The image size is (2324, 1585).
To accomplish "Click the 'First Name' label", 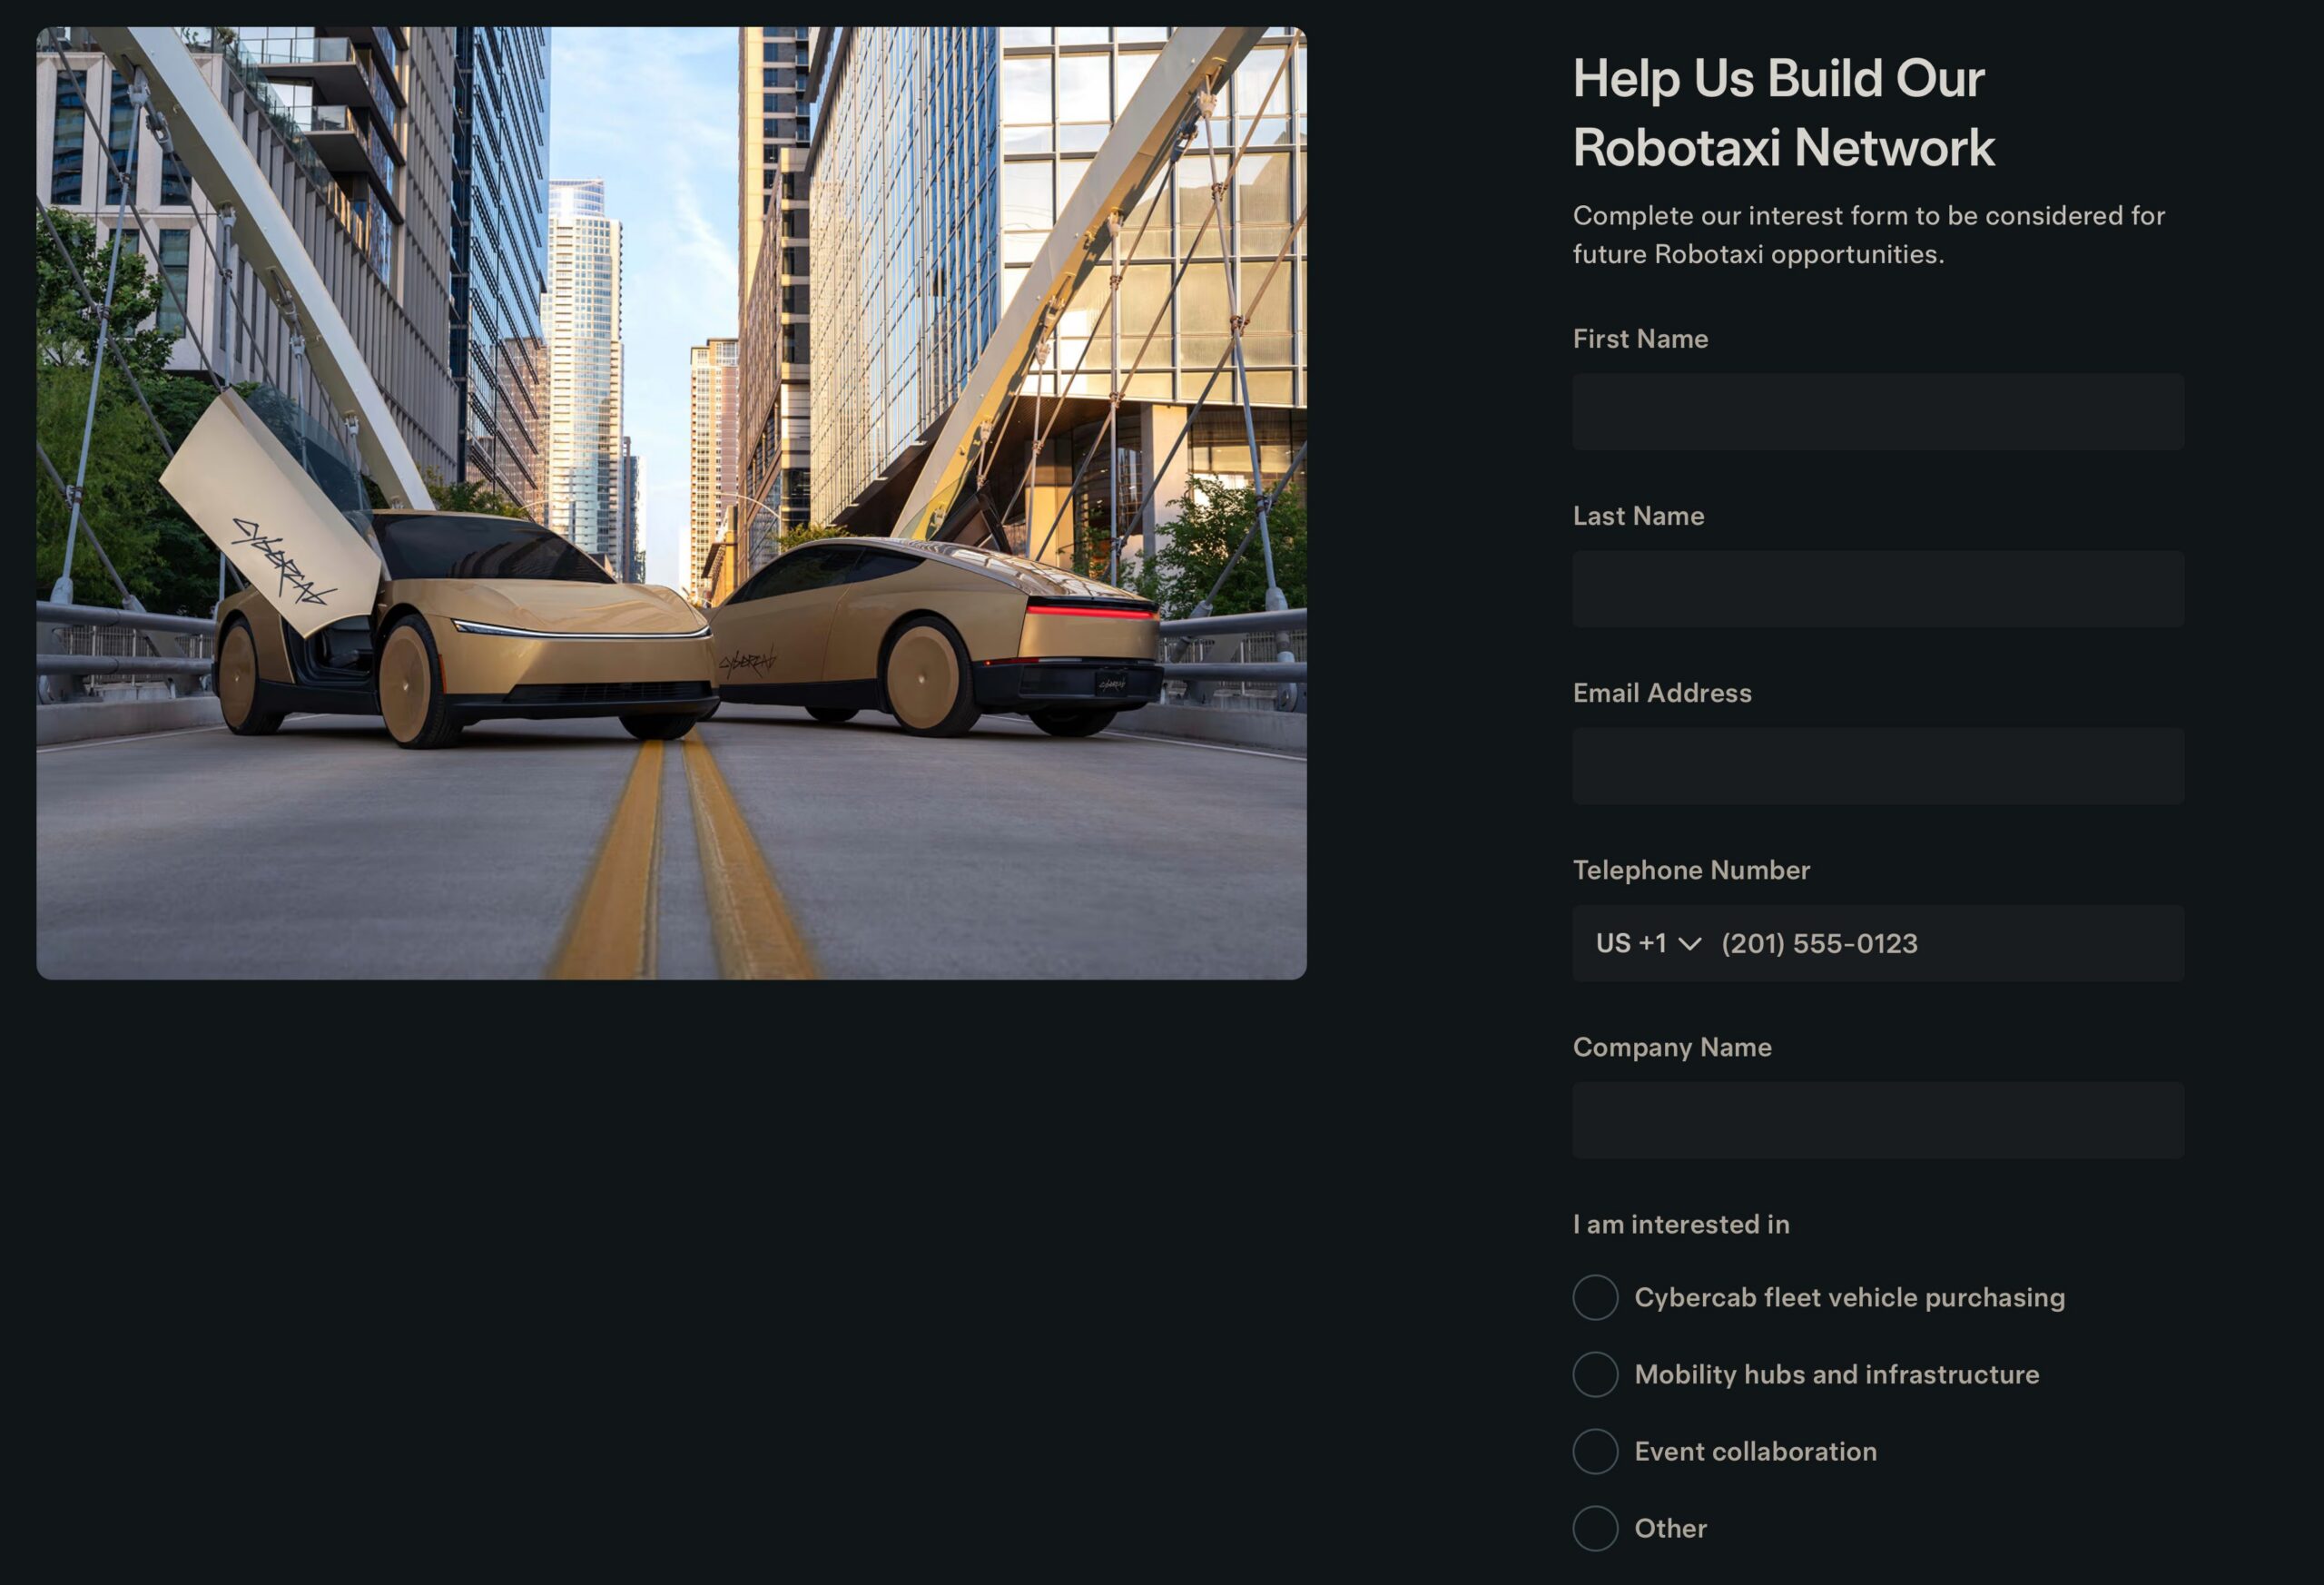I will pos(1640,339).
